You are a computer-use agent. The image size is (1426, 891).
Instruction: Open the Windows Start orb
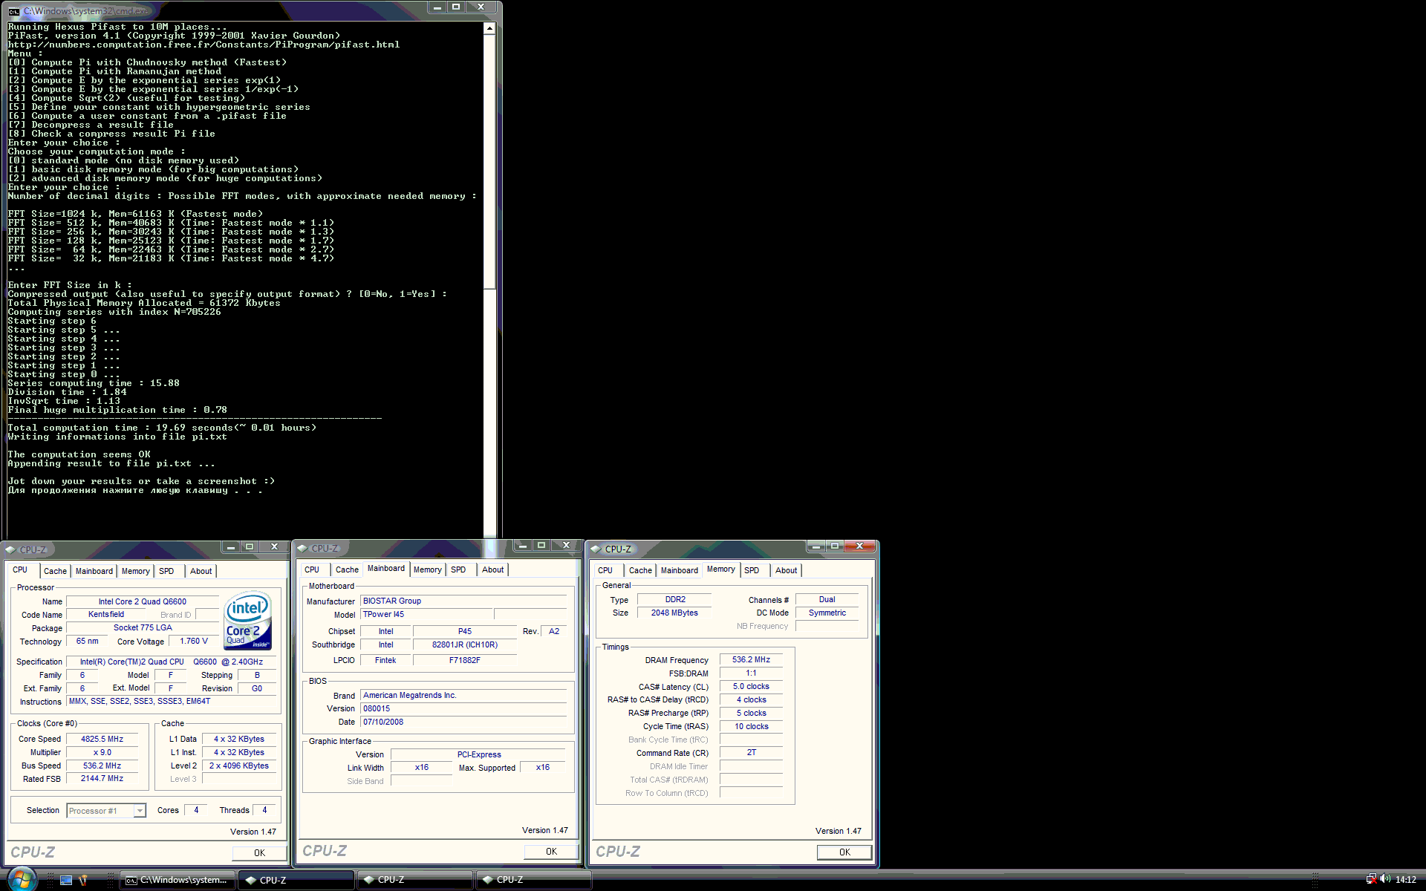pyautogui.click(x=21, y=879)
